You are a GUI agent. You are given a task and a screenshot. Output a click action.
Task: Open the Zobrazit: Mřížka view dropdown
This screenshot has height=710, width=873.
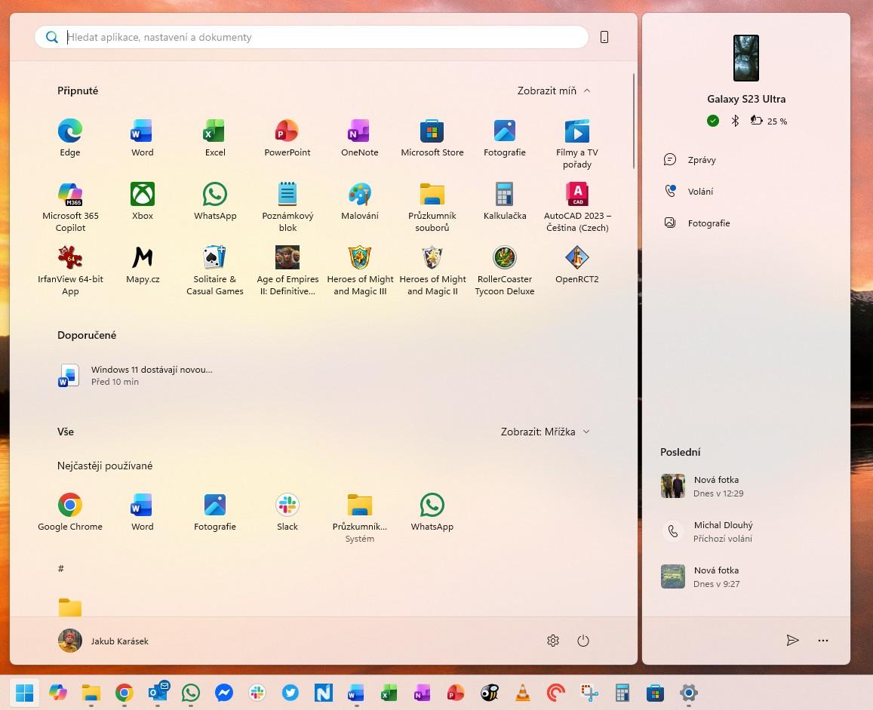coord(545,432)
